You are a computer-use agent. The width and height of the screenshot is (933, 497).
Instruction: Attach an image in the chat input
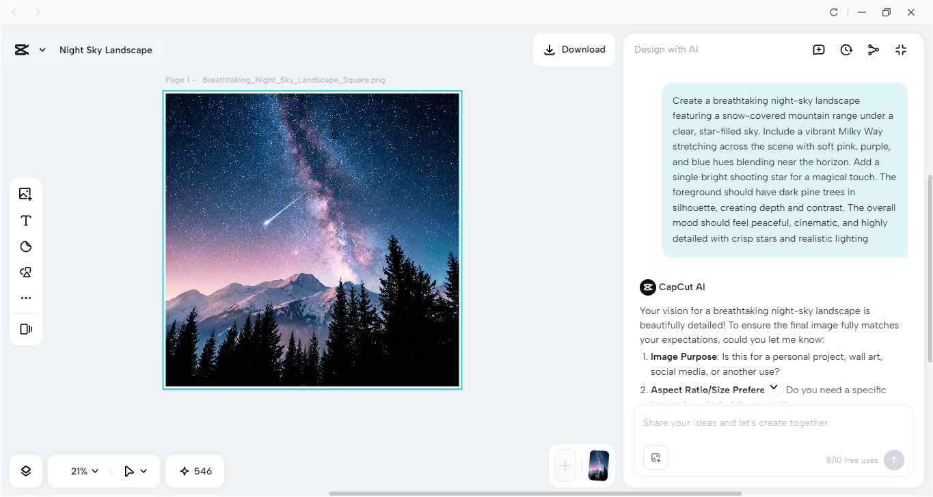click(655, 457)
